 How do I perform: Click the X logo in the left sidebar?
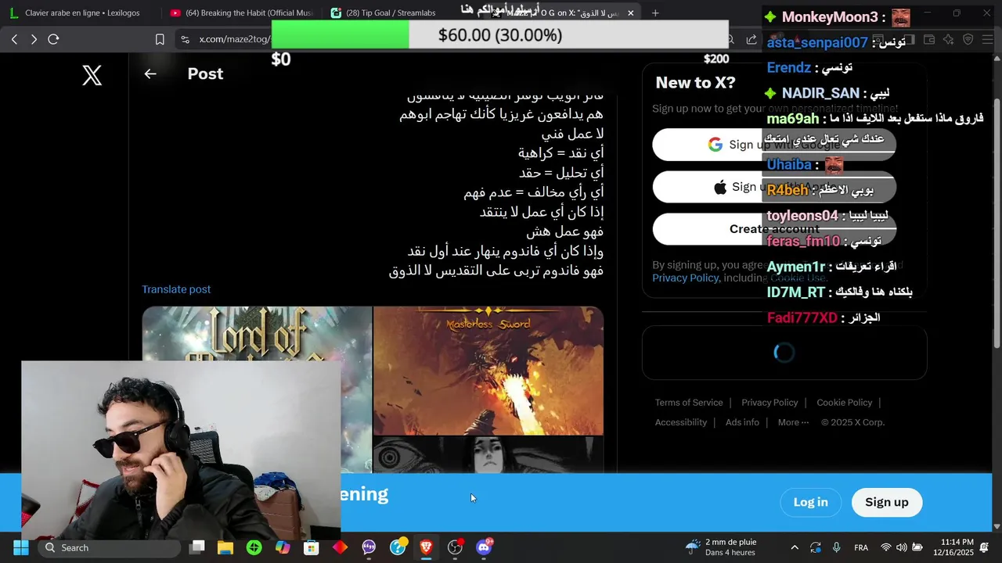(x=92, y=75)
